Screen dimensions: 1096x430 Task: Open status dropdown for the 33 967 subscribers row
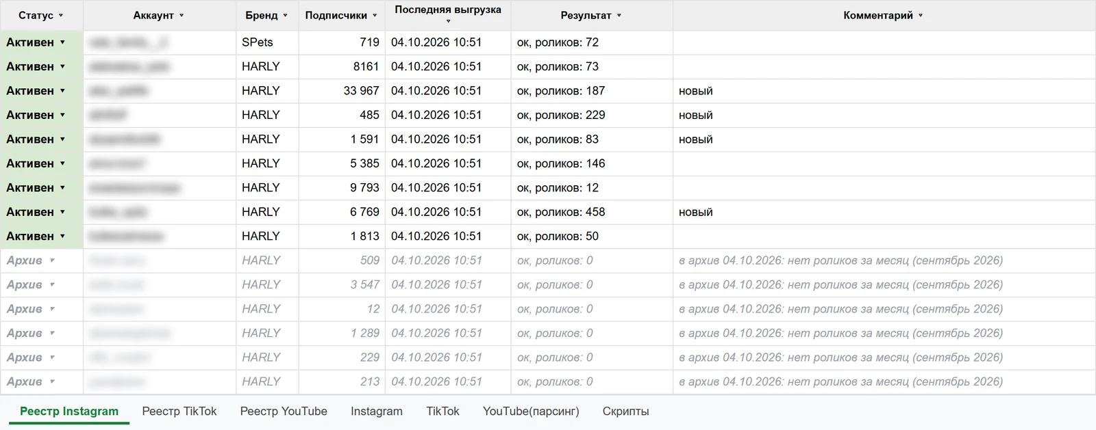click(x=62, y=91)
